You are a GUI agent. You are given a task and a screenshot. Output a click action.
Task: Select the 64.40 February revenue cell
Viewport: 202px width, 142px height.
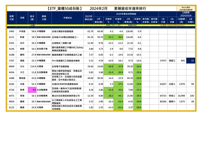[x=99, y=31]
